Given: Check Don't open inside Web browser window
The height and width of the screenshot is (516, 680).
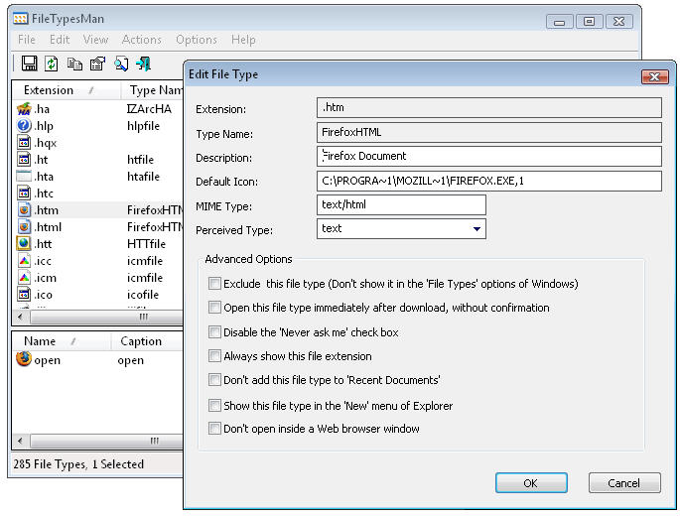Looking at the screenshot, I should pyautogui.click(x=214, y=429).
